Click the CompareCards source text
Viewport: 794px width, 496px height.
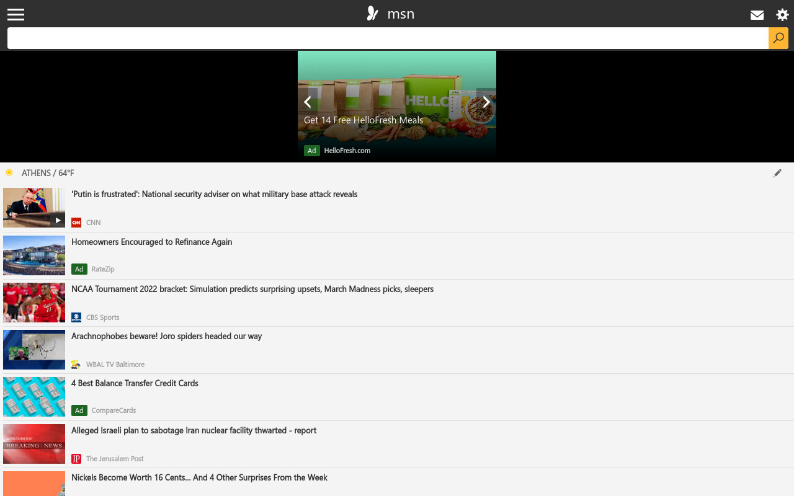[x=114, y=410]
